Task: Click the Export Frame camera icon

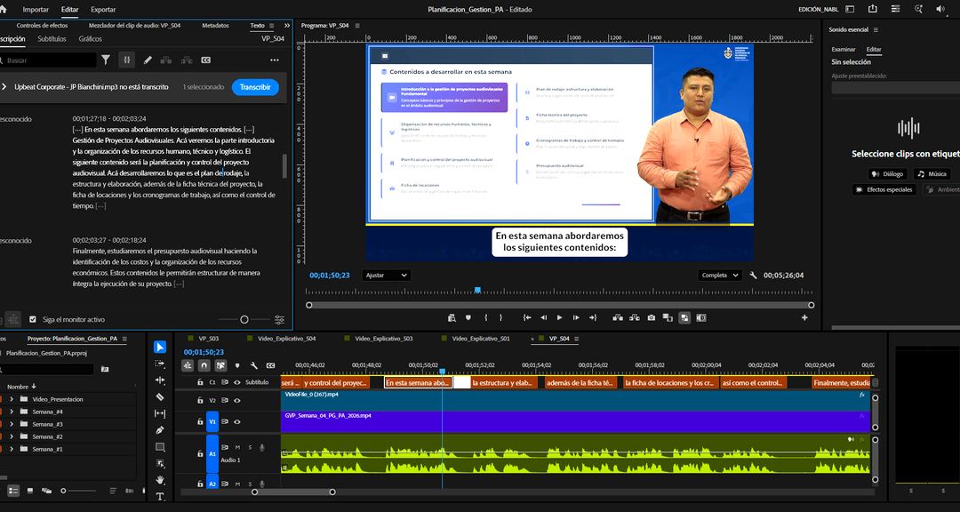Action: coord(652,317)
